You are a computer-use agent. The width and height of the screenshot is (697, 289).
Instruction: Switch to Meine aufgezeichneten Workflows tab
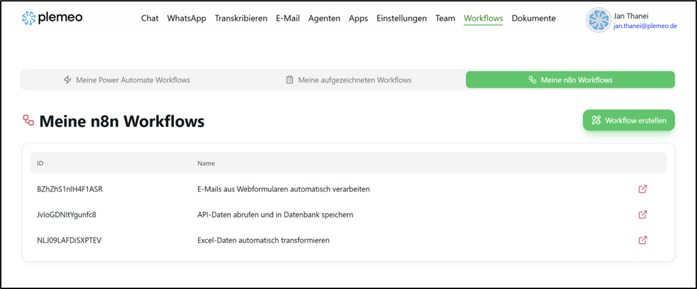(x=348, y=80)
